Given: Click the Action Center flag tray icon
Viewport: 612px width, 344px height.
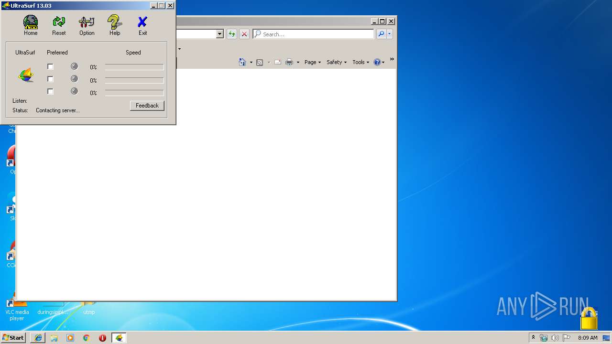Looking at the screenshot, I should click(x=567, y=338).
